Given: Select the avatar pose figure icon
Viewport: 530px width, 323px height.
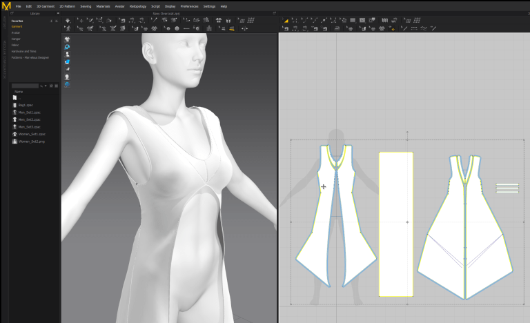Looking at the screenshot, I should point(68,29).
